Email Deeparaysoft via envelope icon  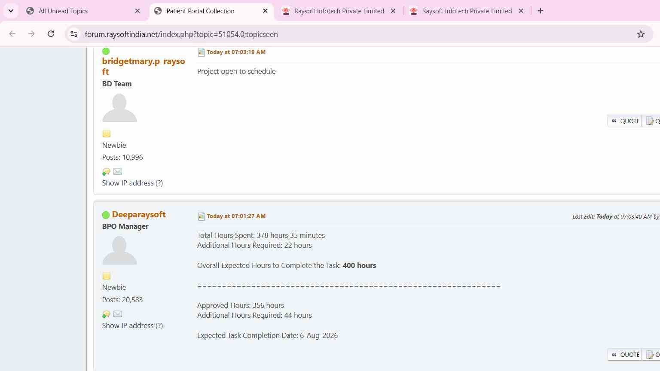(118, 314)
